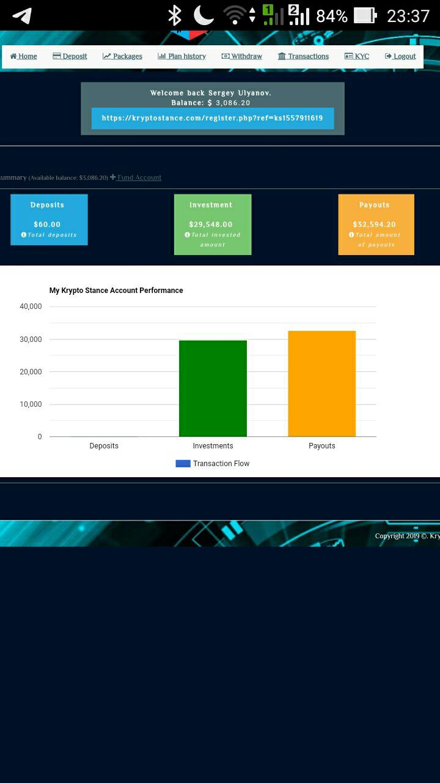
Task: Tap the battery icon in status bar
Action: (365, 16)
